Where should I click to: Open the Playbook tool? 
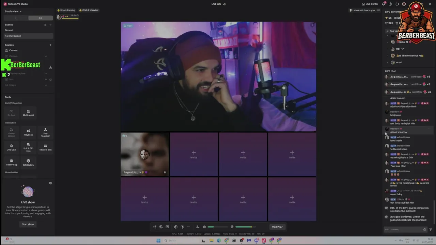(28, 132)
